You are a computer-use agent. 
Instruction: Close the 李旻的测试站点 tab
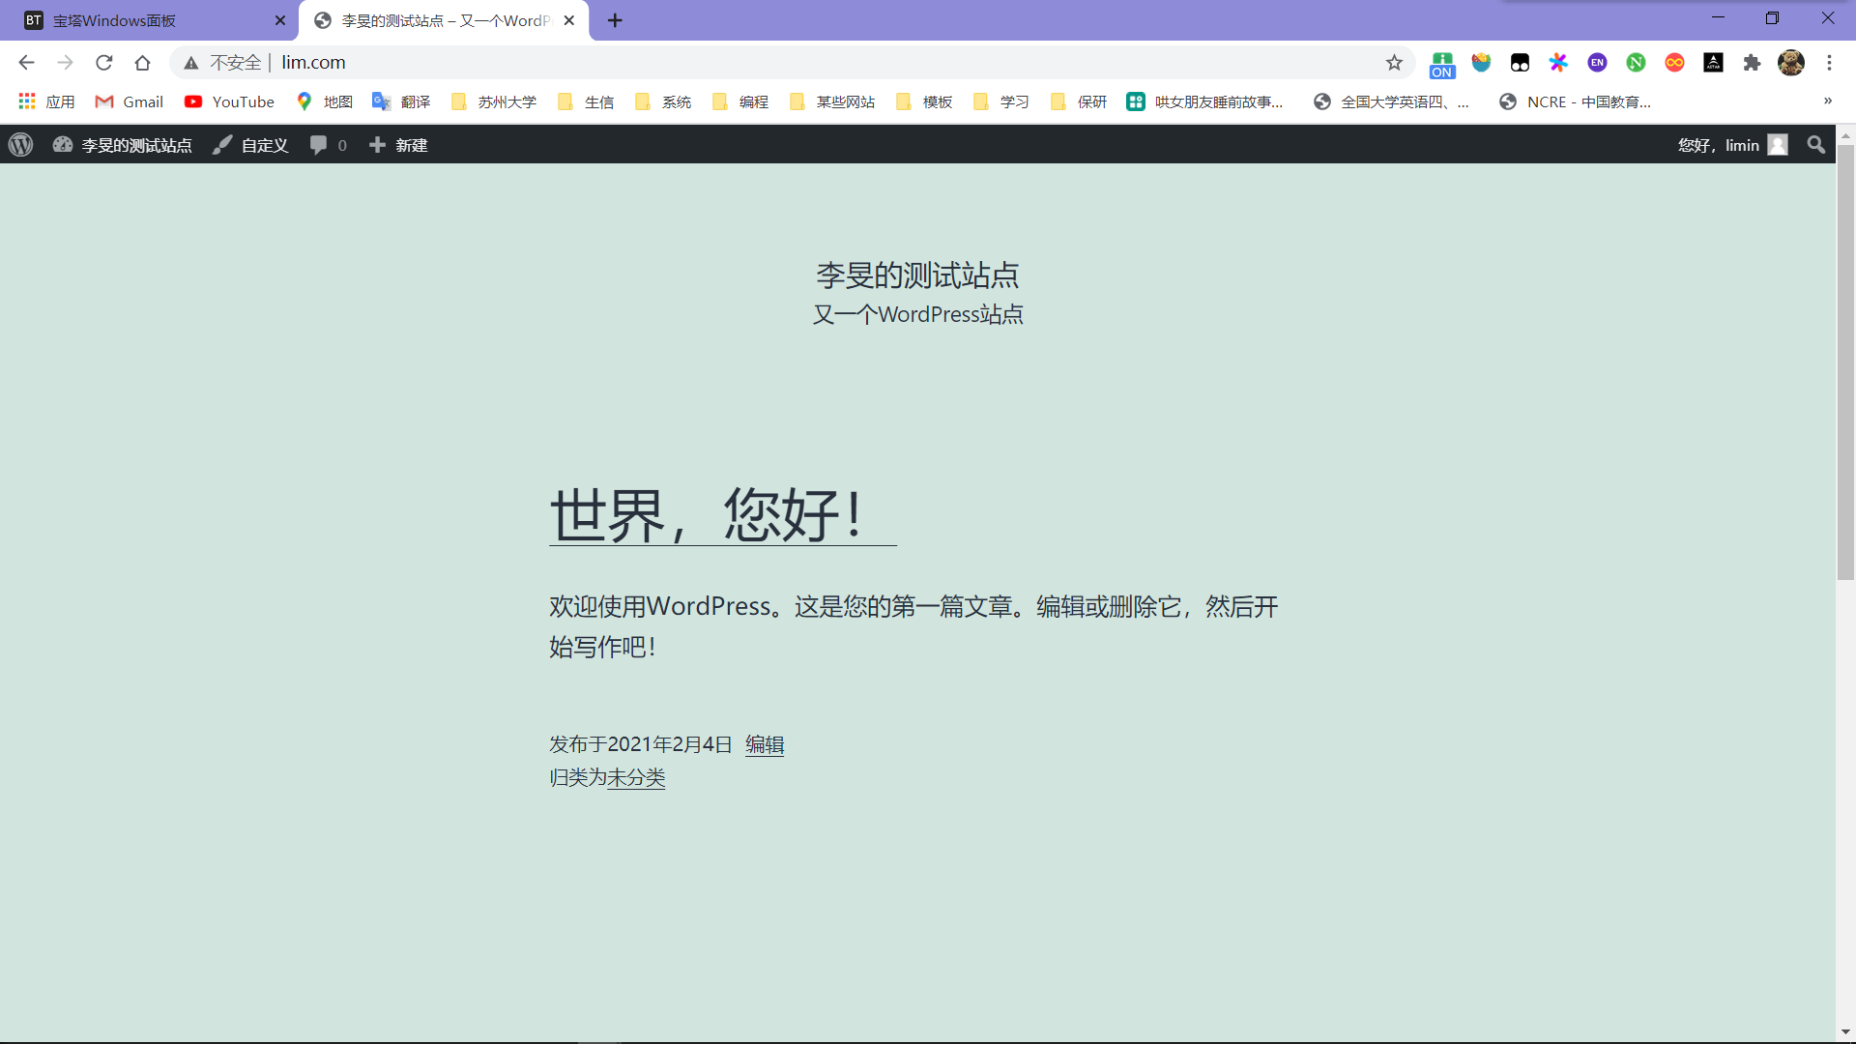pos(569,20)
